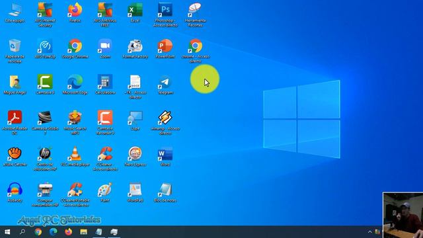Select the Google Chrome desktop shortcut
423x238 pixels.
click(x=75, y=49)
